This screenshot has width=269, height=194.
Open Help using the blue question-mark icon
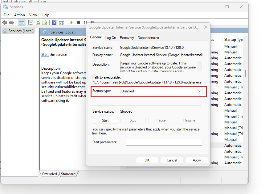[x=54, y=22]
